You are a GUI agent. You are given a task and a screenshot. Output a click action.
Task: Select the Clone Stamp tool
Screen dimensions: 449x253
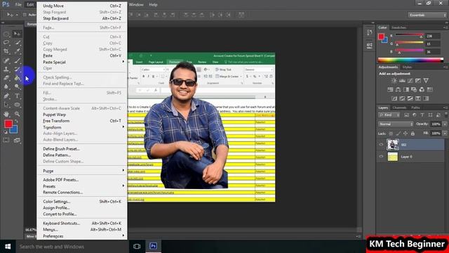point(6,69)
